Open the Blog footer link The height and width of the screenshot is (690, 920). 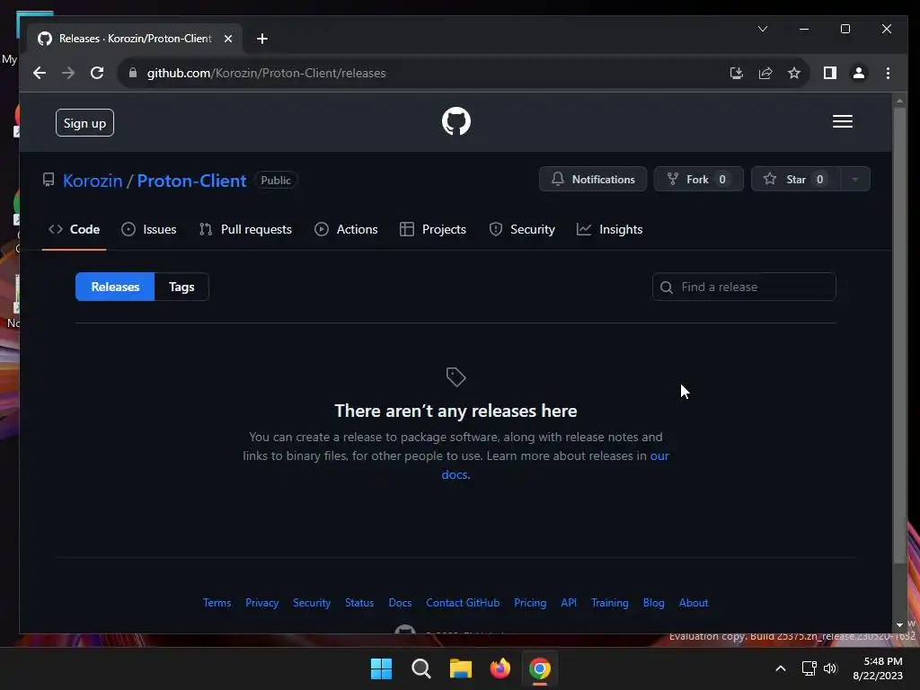[x=654, y=603]
